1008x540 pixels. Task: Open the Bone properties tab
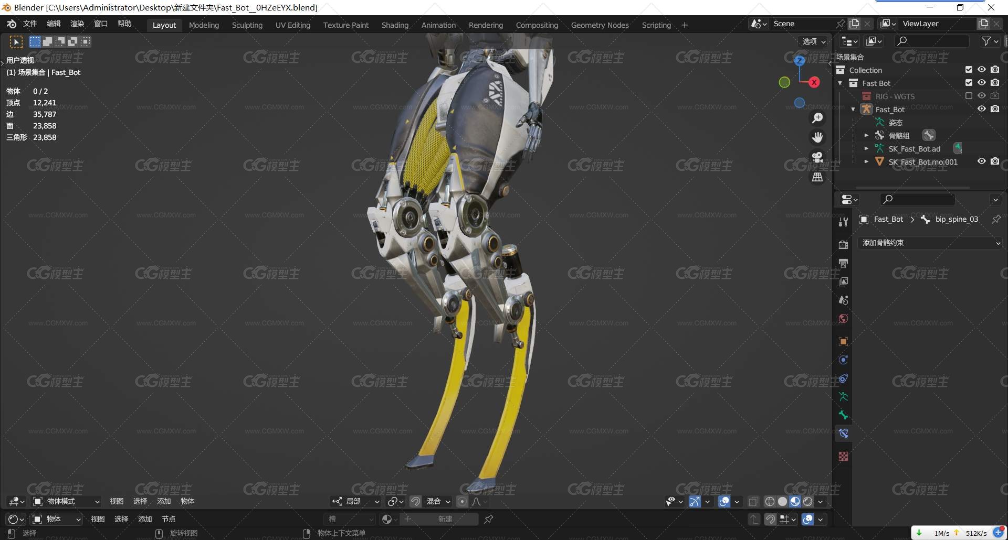(x=843, y=415)
